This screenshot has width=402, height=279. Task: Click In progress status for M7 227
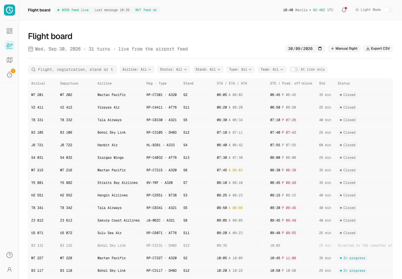[x=353, y=258]
